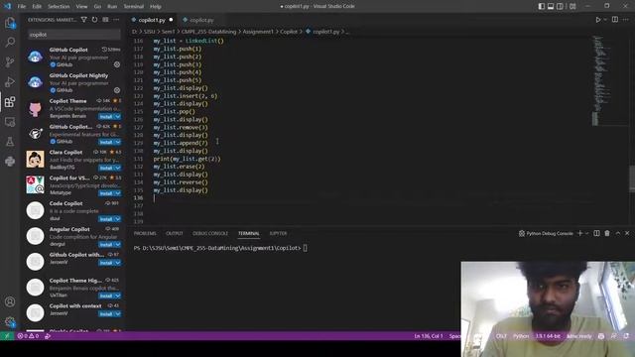
Task: Open Install dropdown for Copilot Theme
Action: tap(118, 117)
